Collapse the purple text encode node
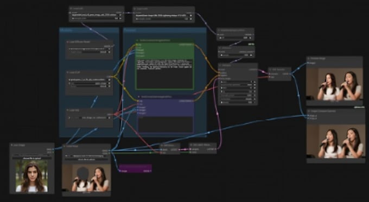 click(x=139, y=97)
